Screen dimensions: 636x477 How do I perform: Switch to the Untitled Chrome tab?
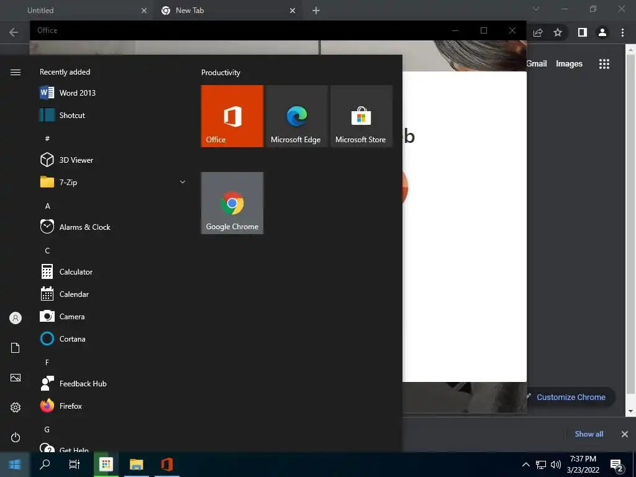click(x=77, y=11)
